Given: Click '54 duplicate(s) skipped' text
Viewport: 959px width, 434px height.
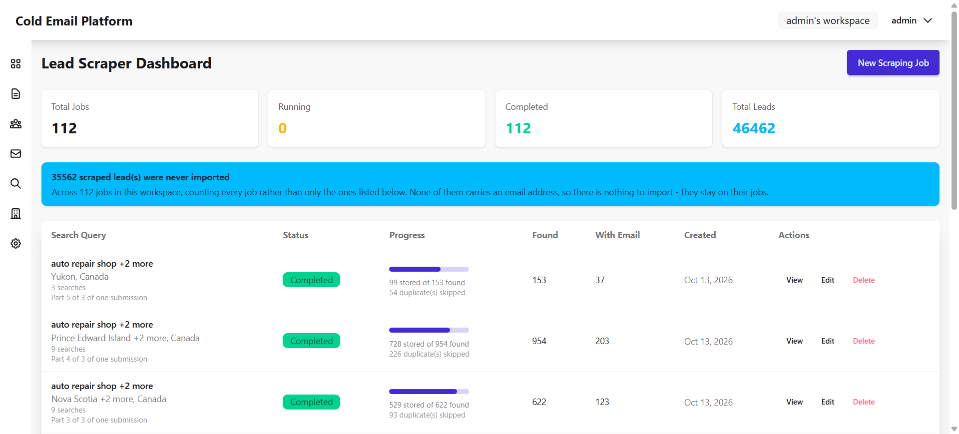Looking at the screenshot, I should pos(427,293).
